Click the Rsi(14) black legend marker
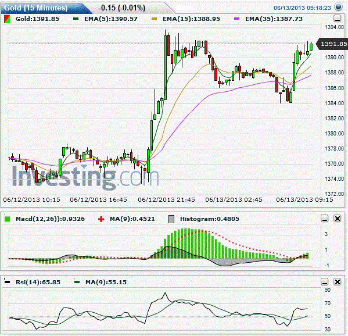 [7, 282]
